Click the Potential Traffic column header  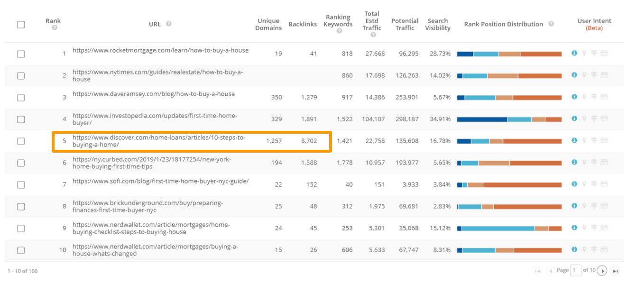pos(405,25)
